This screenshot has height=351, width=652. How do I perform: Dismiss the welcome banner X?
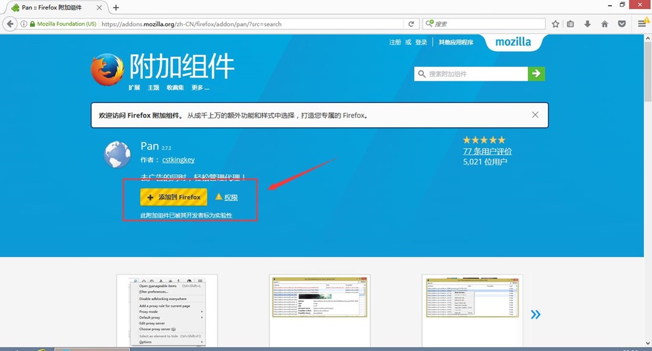(535, 115)
